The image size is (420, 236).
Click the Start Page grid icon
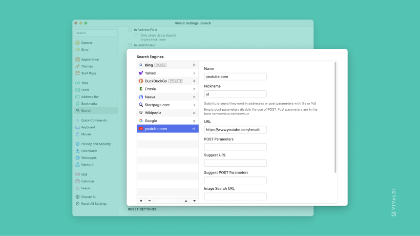[78, 73]
